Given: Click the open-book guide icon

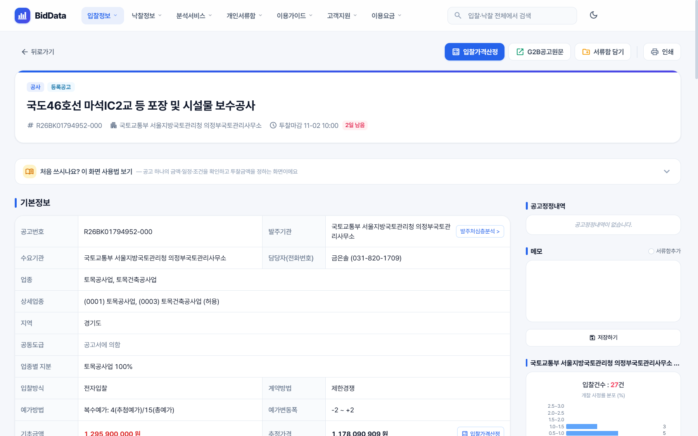Looking at the screenshot, I should [x=29, y=171].
